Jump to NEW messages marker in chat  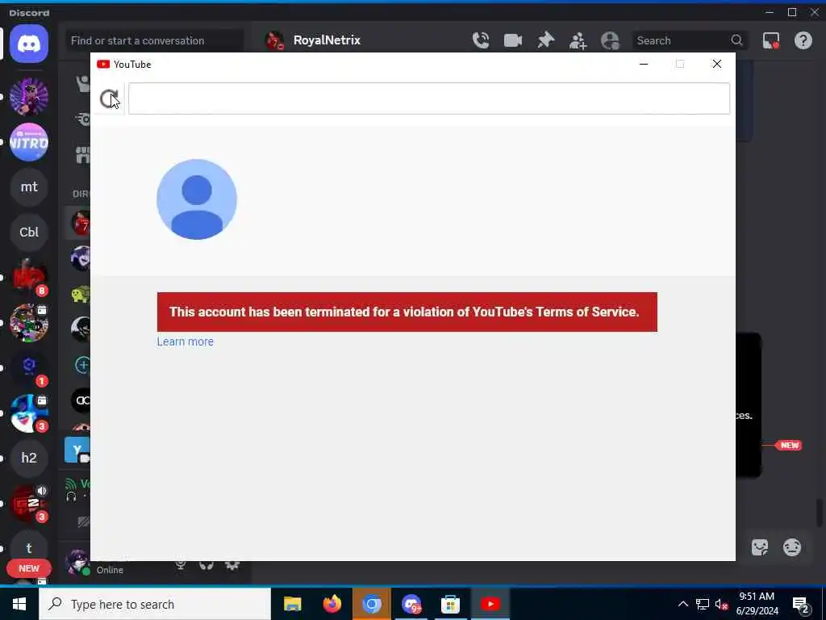pyautogui.click(x=790, y=446)
